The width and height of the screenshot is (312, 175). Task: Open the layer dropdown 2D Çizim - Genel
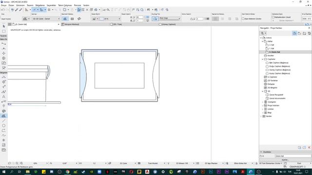tap(46, 19)
